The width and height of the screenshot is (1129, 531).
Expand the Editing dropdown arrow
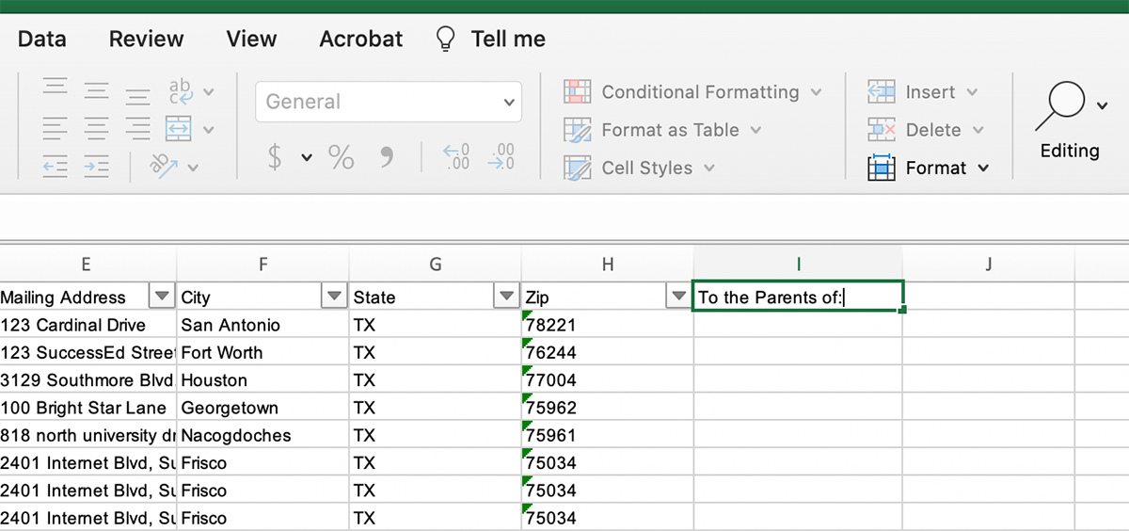tap(1102, 105)
